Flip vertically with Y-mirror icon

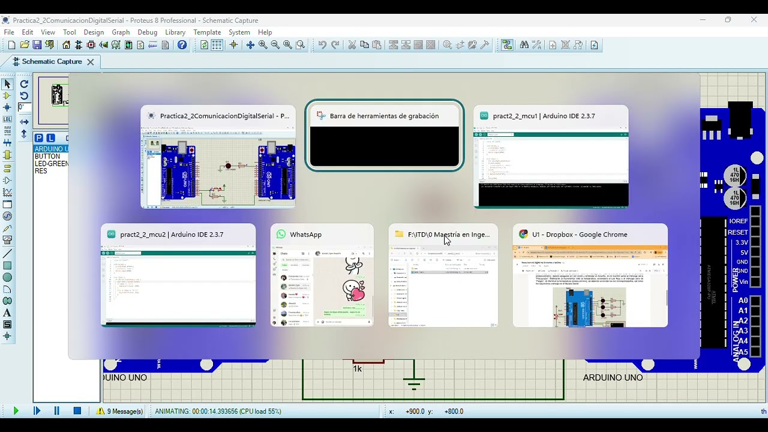tap(24, 134)
